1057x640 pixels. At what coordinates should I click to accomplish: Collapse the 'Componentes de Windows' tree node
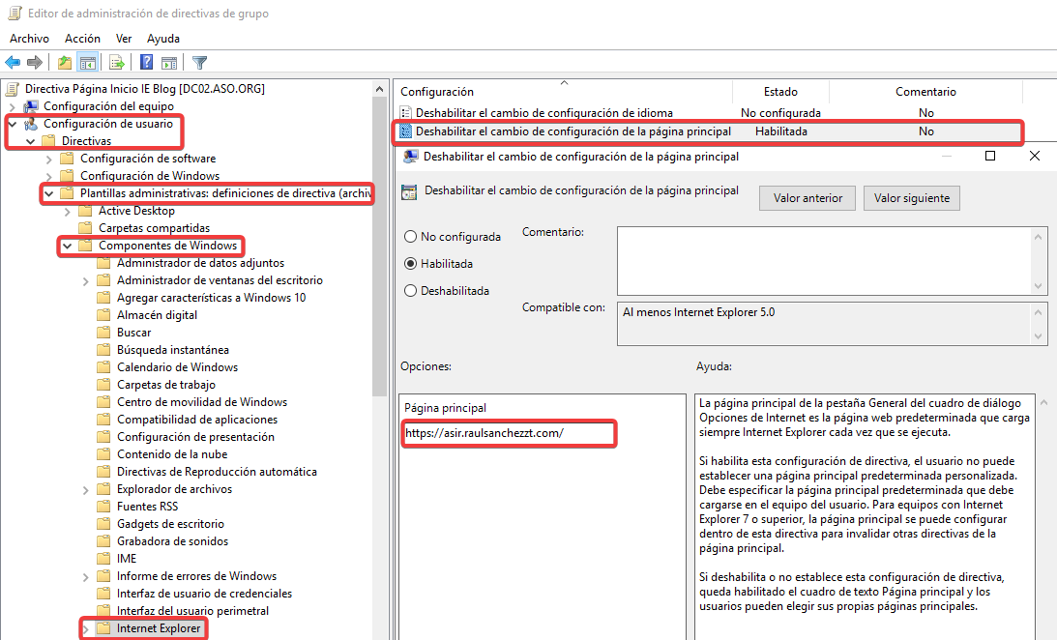point(67,246)
